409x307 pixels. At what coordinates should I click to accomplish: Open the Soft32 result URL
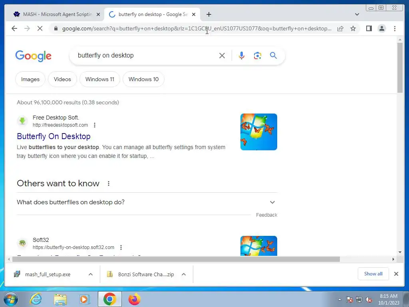73,247
